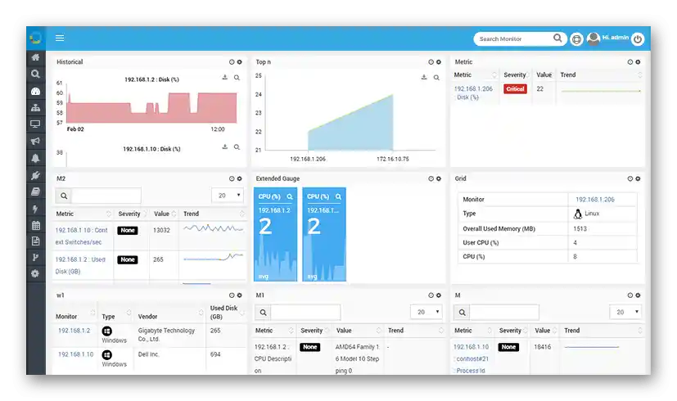Open the Historical widget clock icon

[x=232, y=62]
